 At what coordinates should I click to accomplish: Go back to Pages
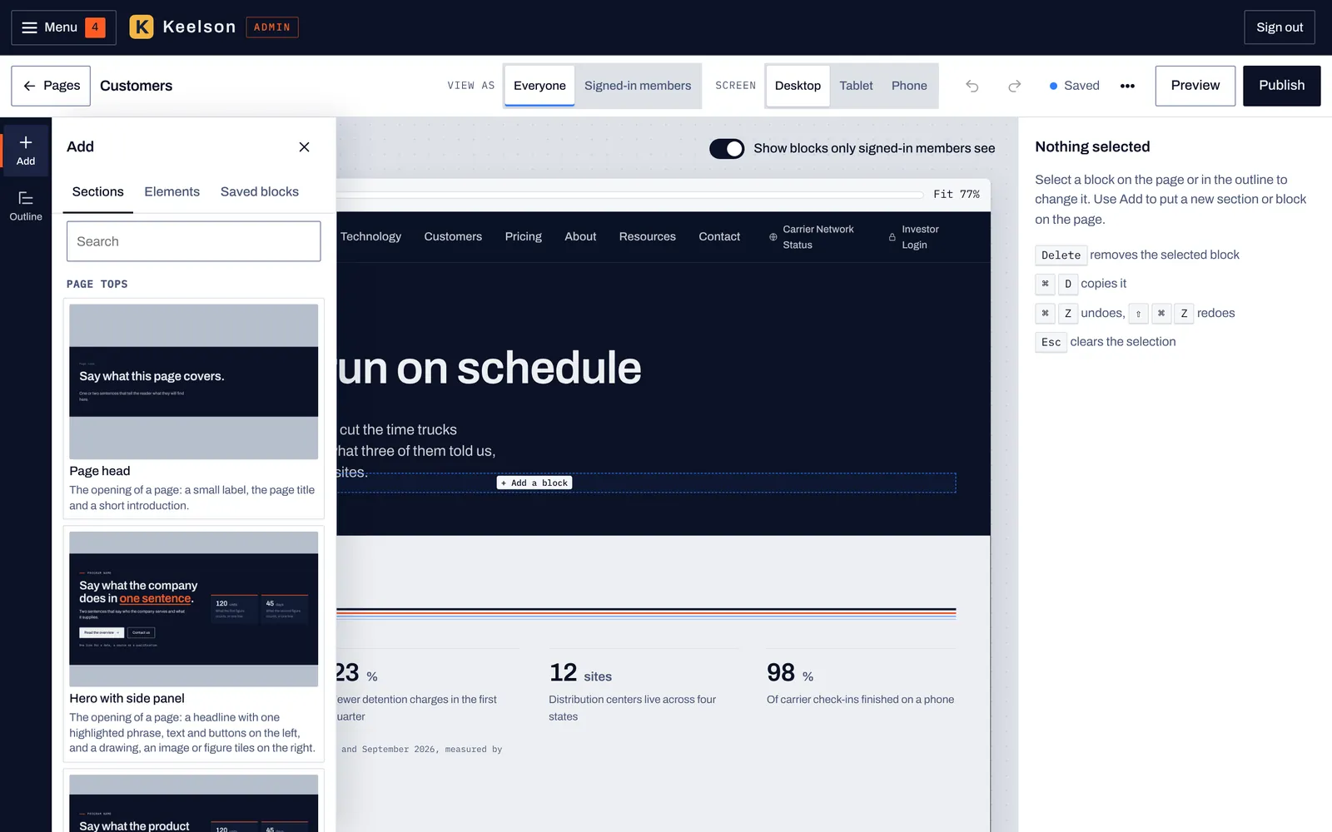51,86
